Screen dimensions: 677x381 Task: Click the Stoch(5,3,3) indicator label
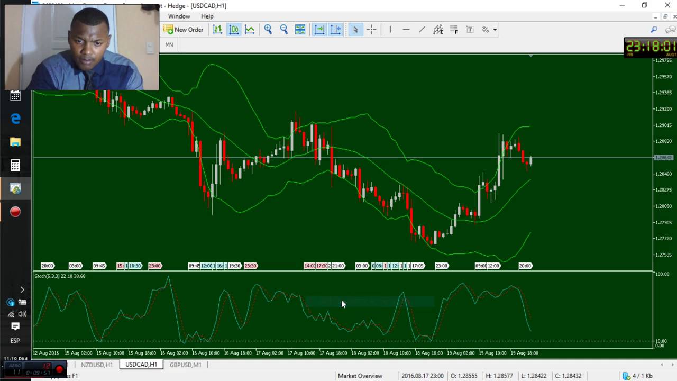[60, 276]
